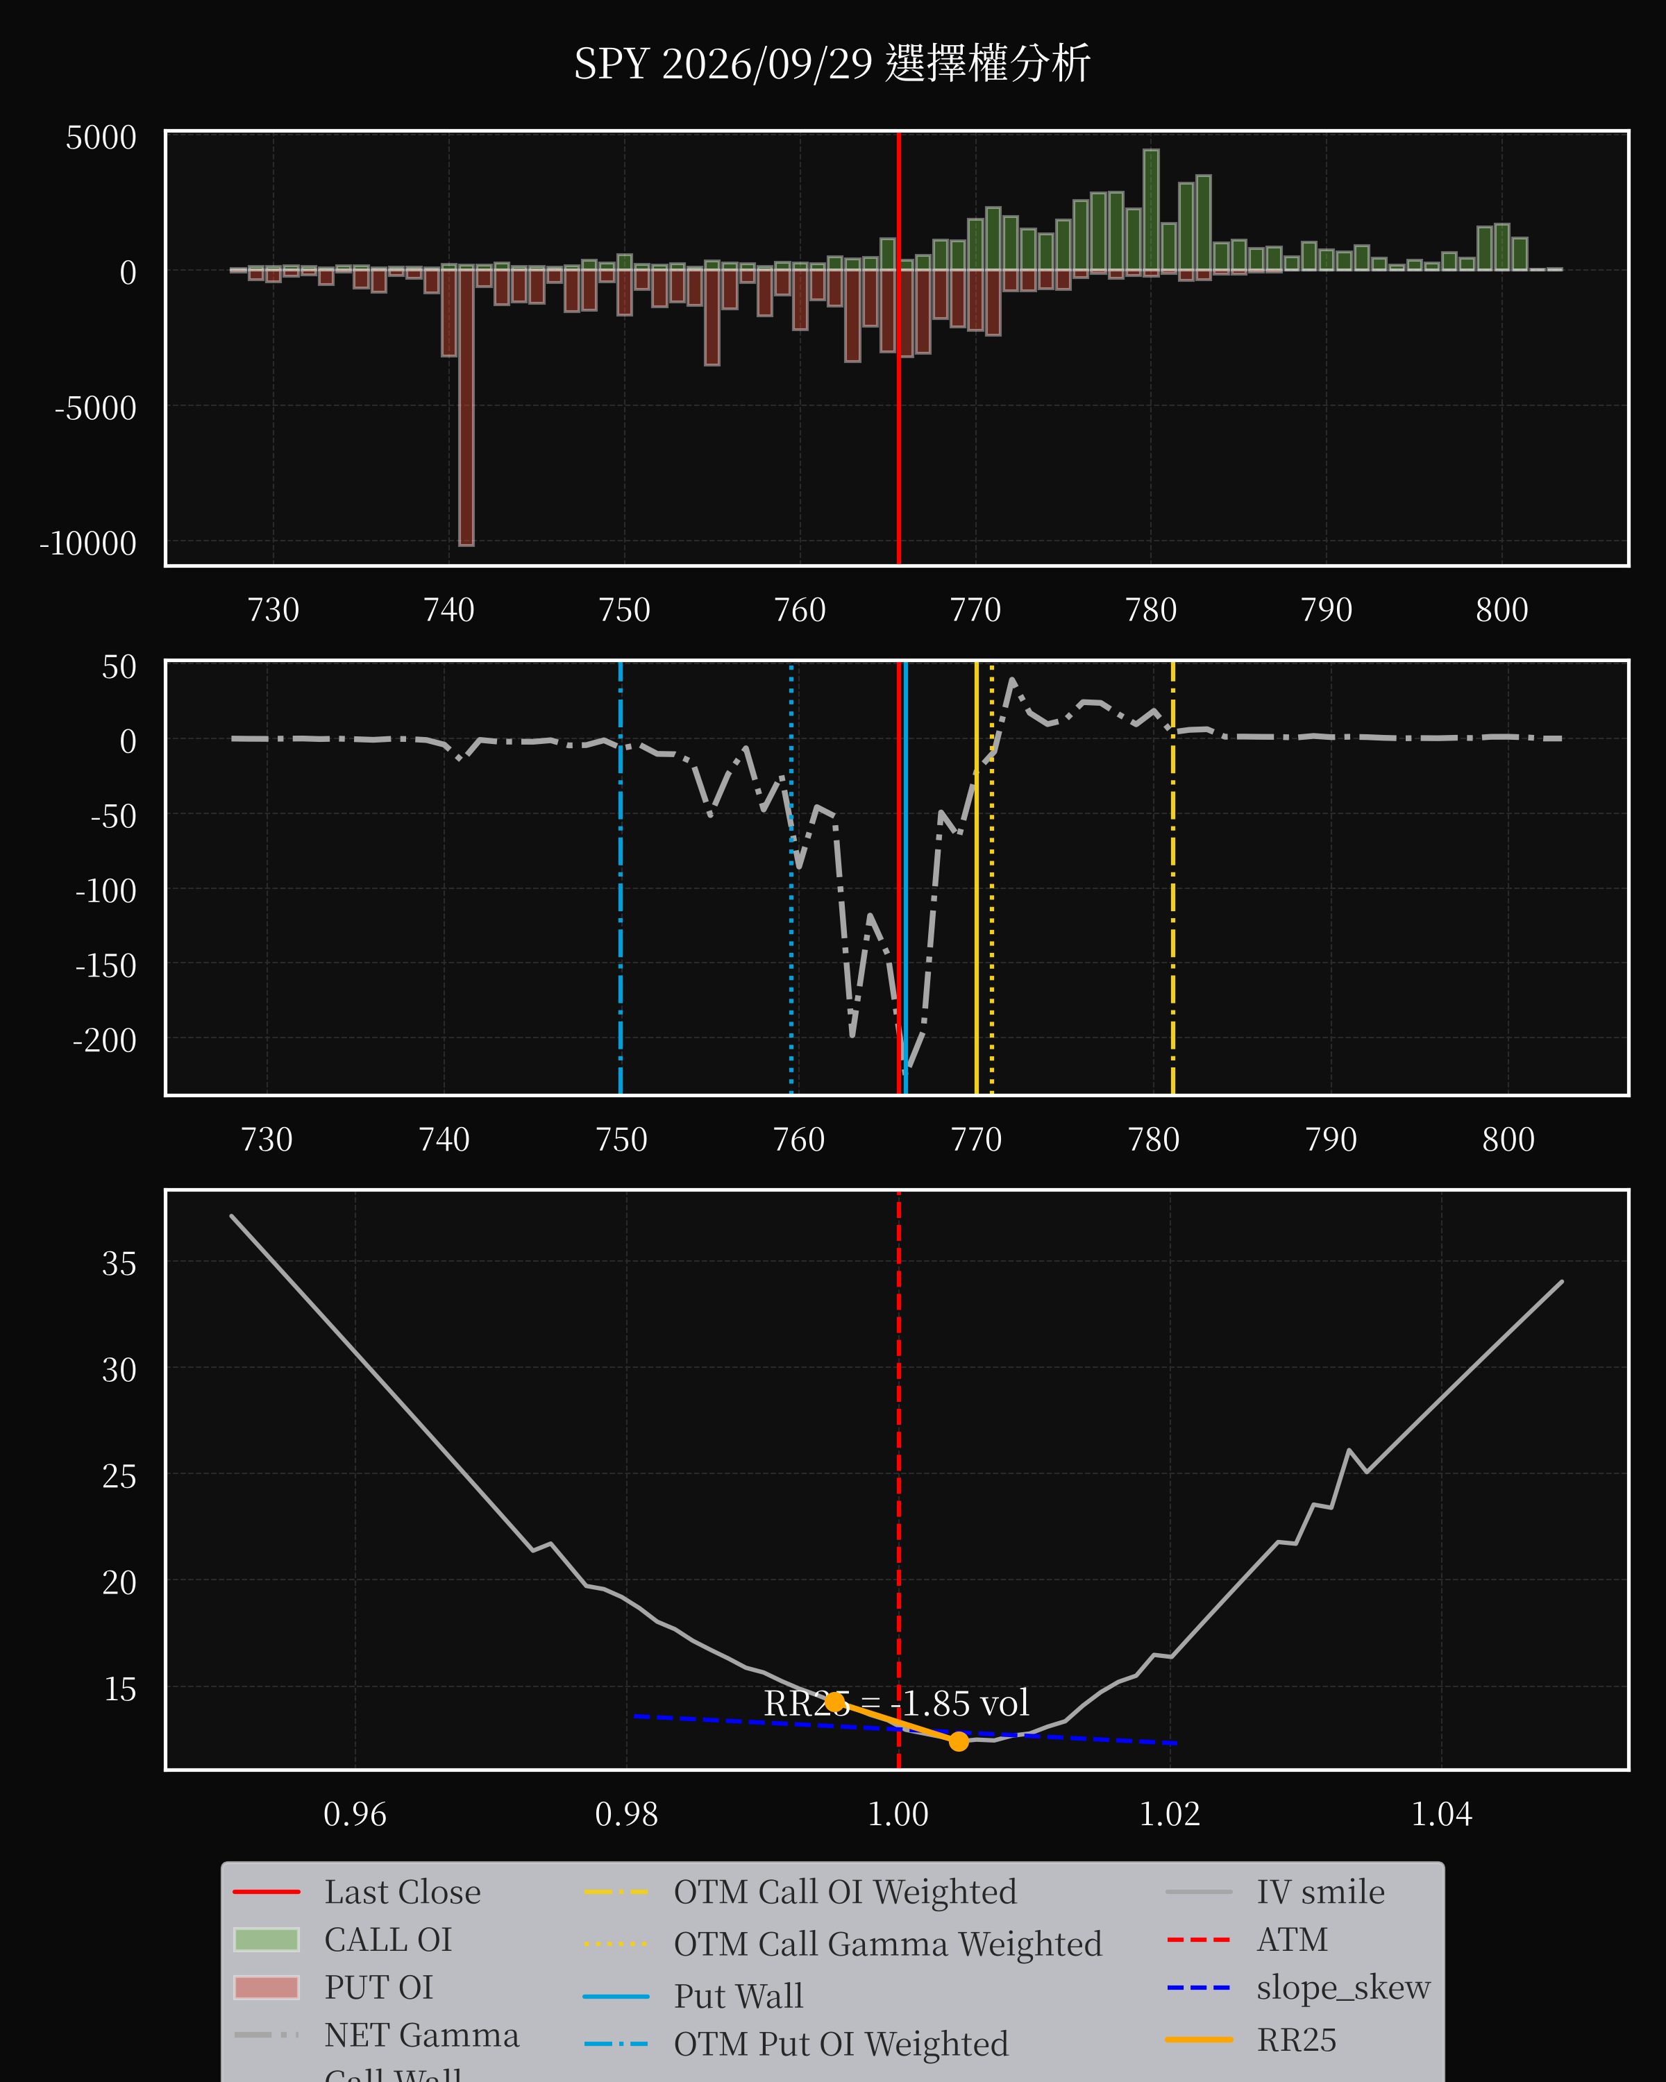Select the 'slope_skew' legend label

1343,1988
